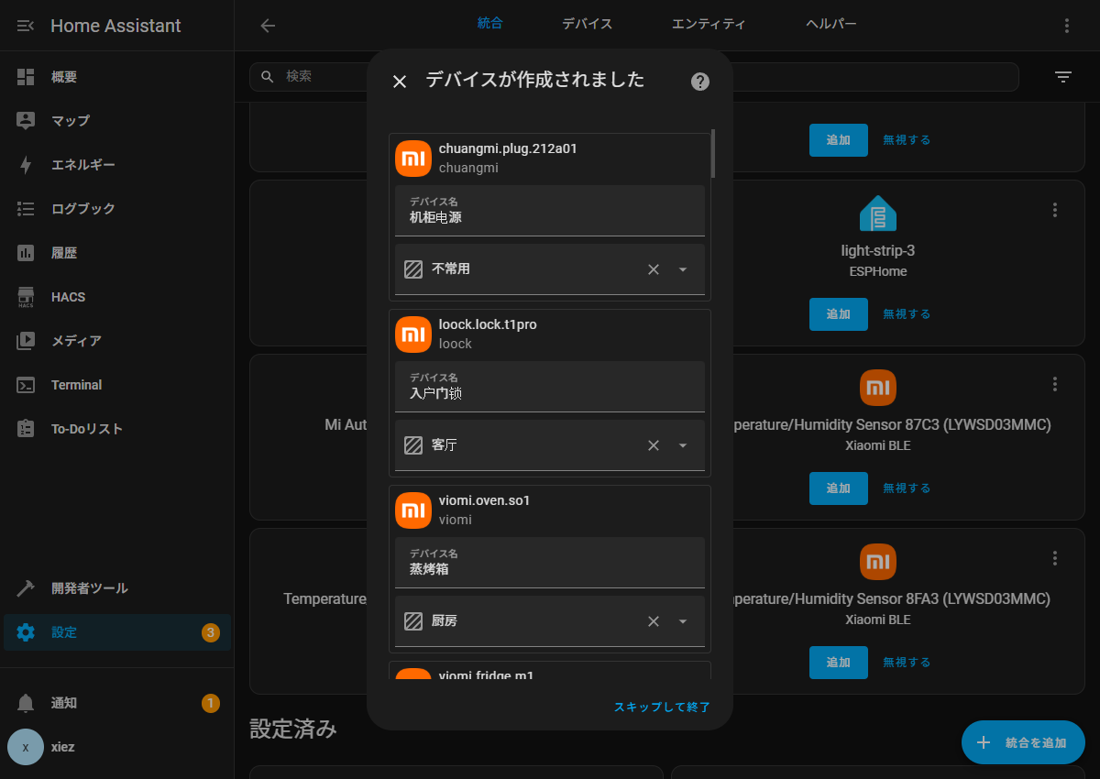This screenshot has width=1100, height=779.
Task: Open the top-right overflow menu
Action: point(1067,26)
